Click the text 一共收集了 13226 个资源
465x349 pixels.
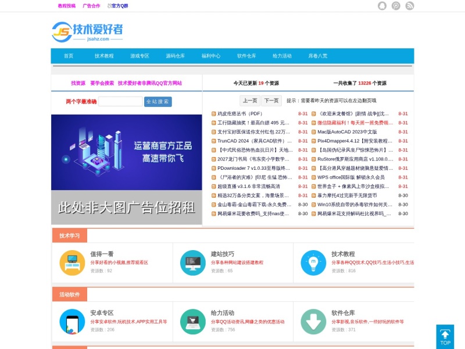click(360, 83)
